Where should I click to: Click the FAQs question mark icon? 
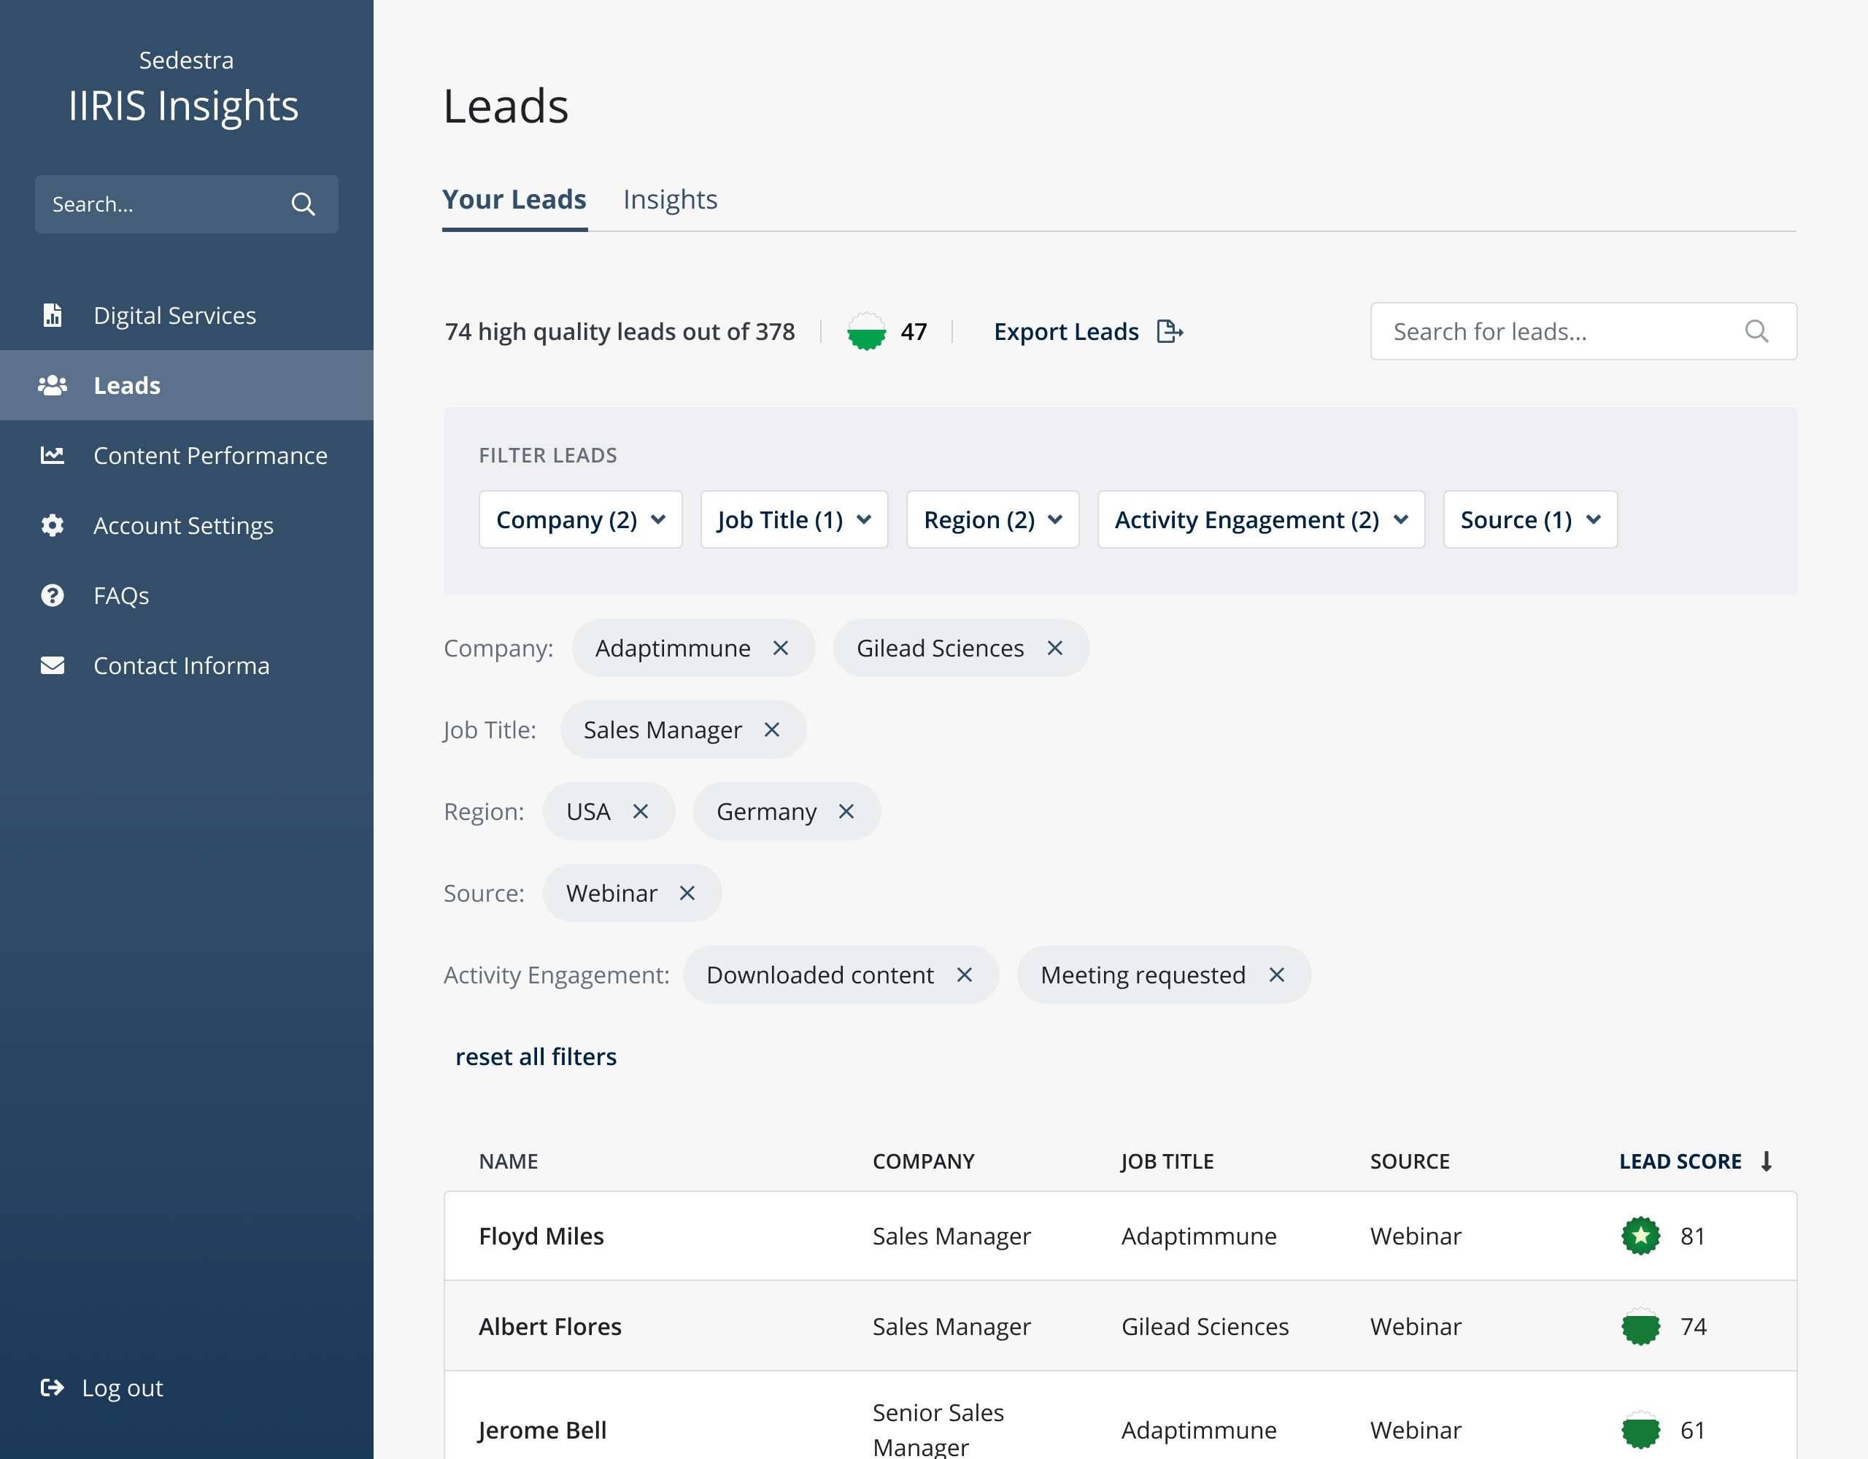pyautogui.click(x=53, y=595)
